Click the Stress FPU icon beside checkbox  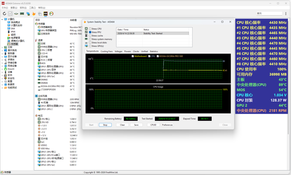click(86, 32)
